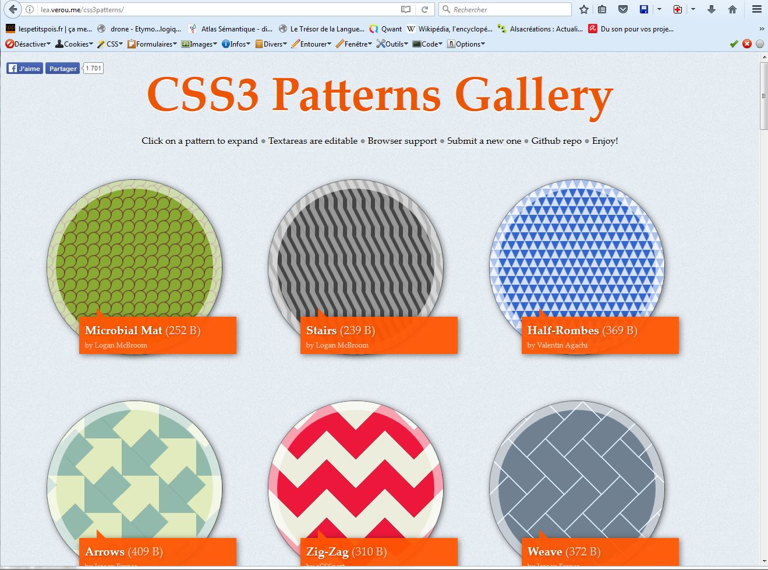Toggle reader view icon in address bar
The image size is (768, 570).
(406, 9)
